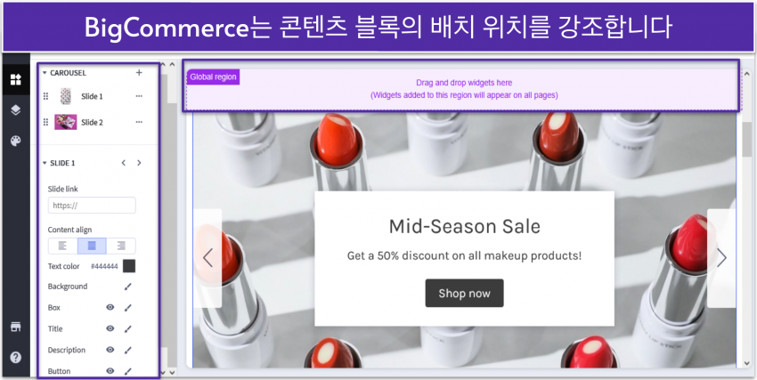Add a new slide with plus icon

tap(139, 73)
